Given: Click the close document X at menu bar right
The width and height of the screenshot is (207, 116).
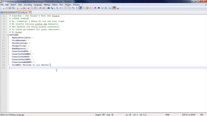Looking at the screenshot, I should (x=206, y=5).
